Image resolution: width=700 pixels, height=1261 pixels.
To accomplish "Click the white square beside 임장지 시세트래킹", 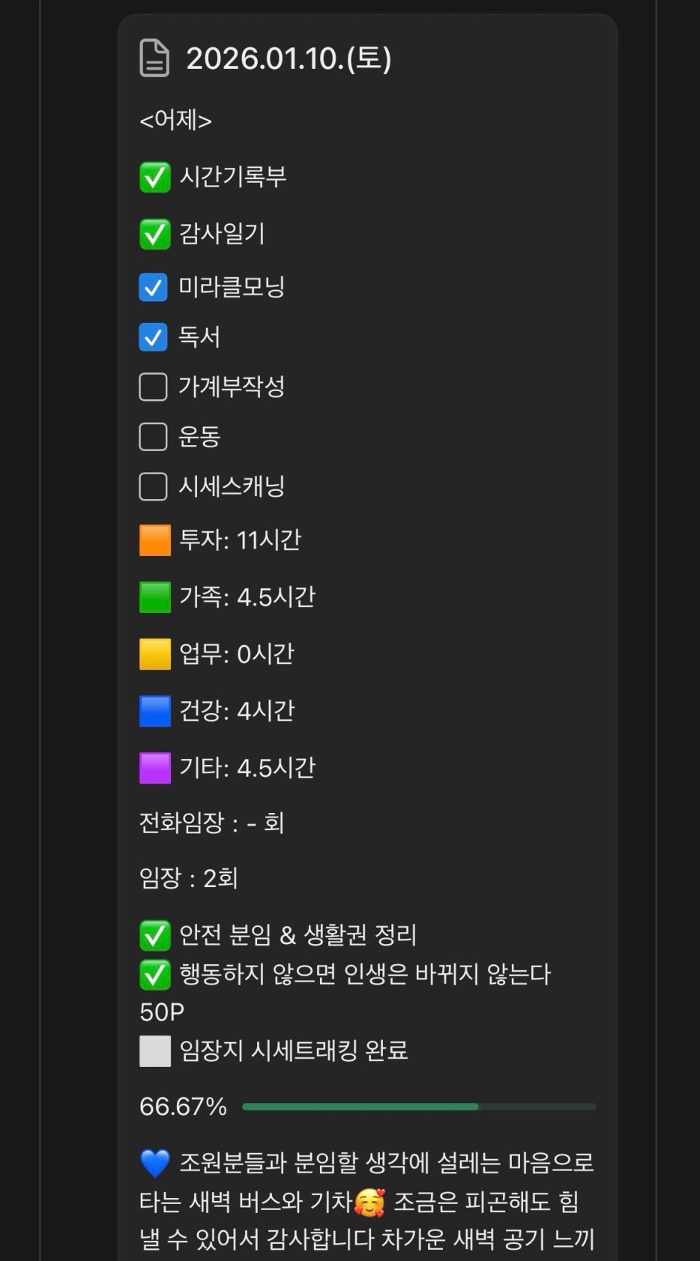I will [x=155, y=1051].
